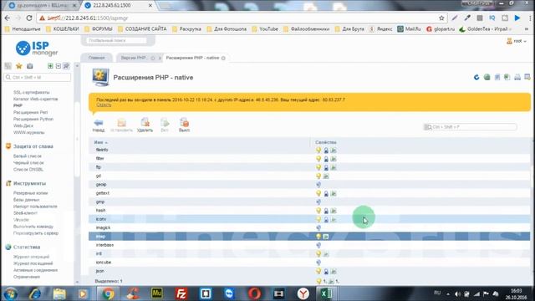Open Web-Диск in sidebar menu
Image resolution: width=535 pixels, height=301 pixels.
coord(23,125)
